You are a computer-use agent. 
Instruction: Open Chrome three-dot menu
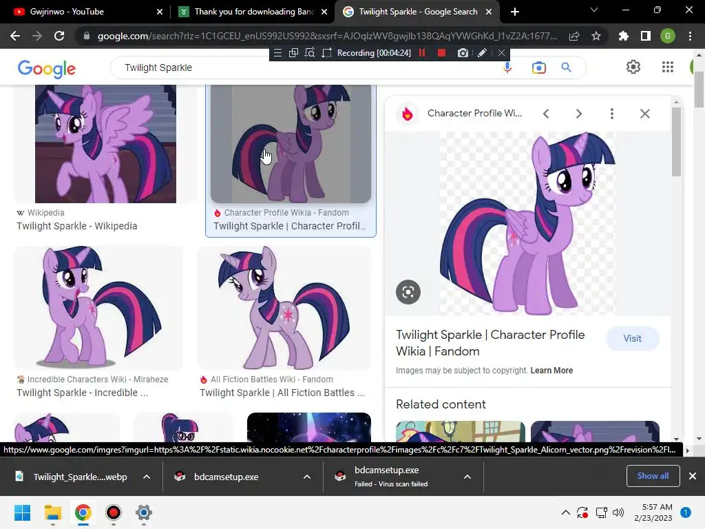click(x=690, y=36)
